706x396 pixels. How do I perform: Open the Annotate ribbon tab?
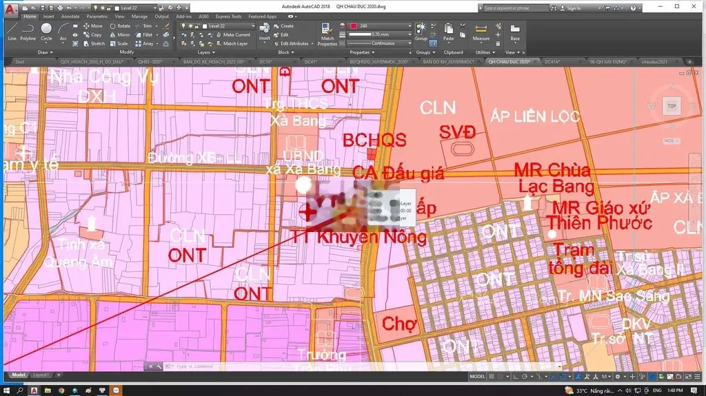click(x=70, y=17)
